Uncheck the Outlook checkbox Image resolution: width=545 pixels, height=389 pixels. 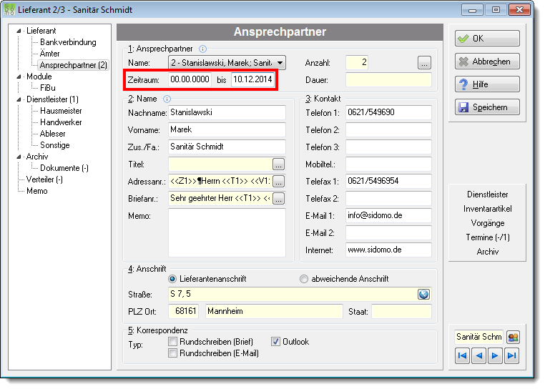275,342
